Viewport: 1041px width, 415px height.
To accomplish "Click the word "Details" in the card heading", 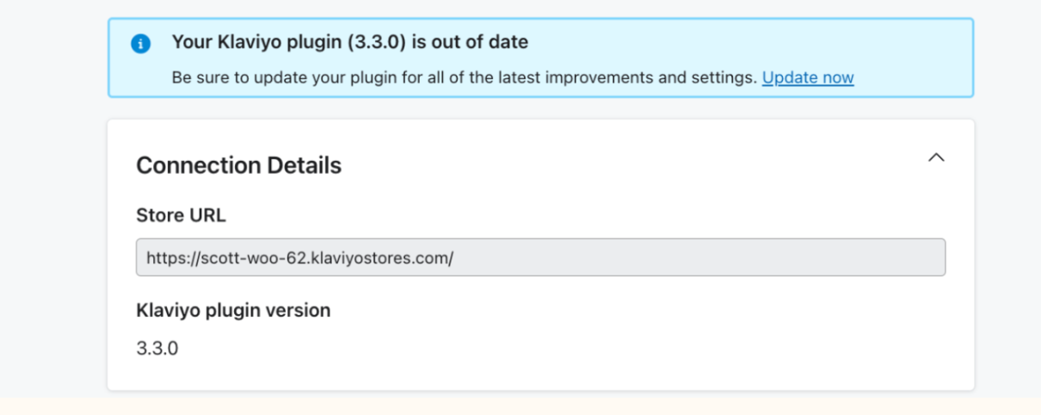I will click(304, 165).
